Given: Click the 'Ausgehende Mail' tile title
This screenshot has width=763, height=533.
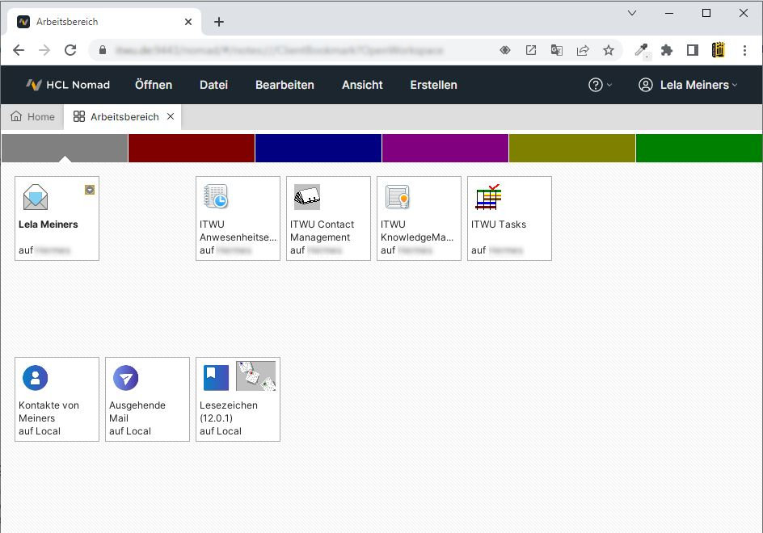Looking at the screenshot, I should tap(137, 412).
